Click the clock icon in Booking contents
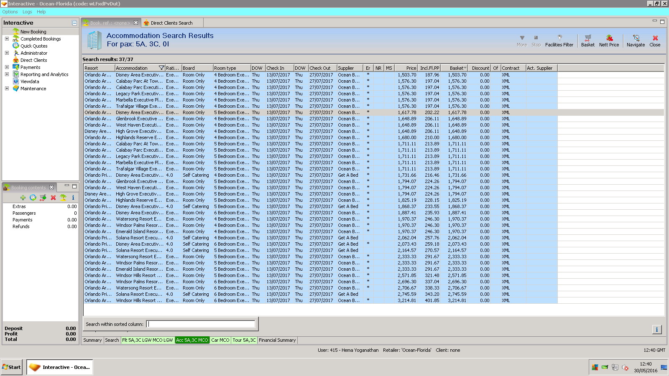The image size is (669, 376). [x=33, y=198]
